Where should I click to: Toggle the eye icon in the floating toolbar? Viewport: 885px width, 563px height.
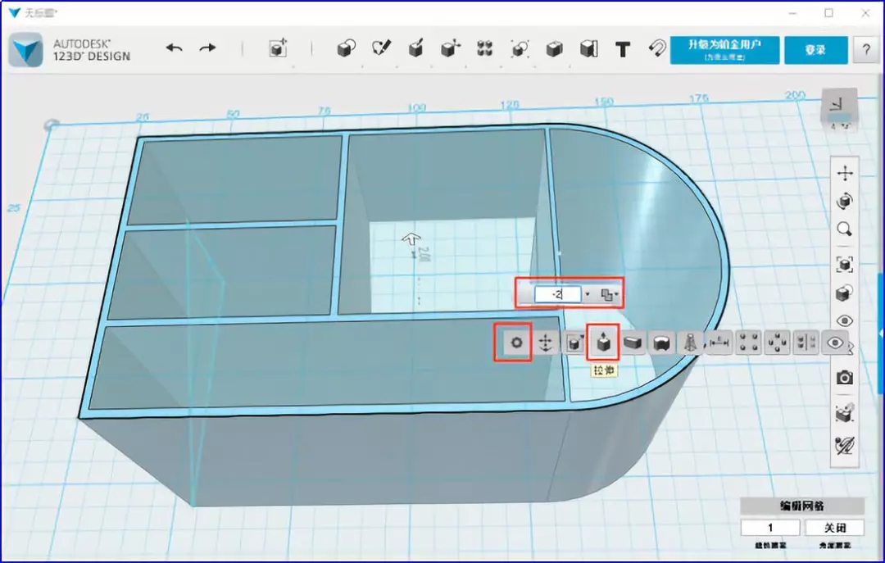[x=836, y=343]
